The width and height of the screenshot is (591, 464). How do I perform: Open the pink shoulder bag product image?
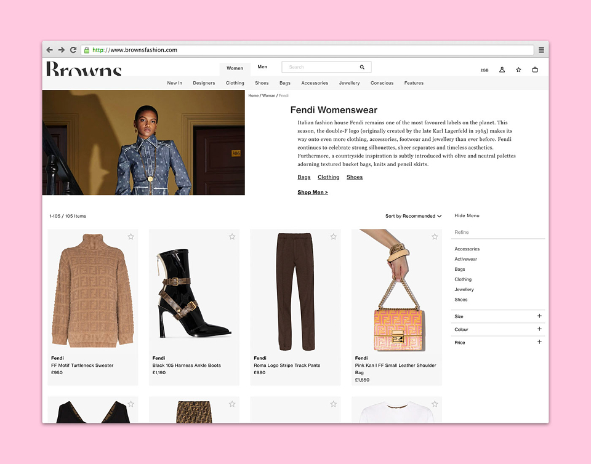click(x=397, y=290)
